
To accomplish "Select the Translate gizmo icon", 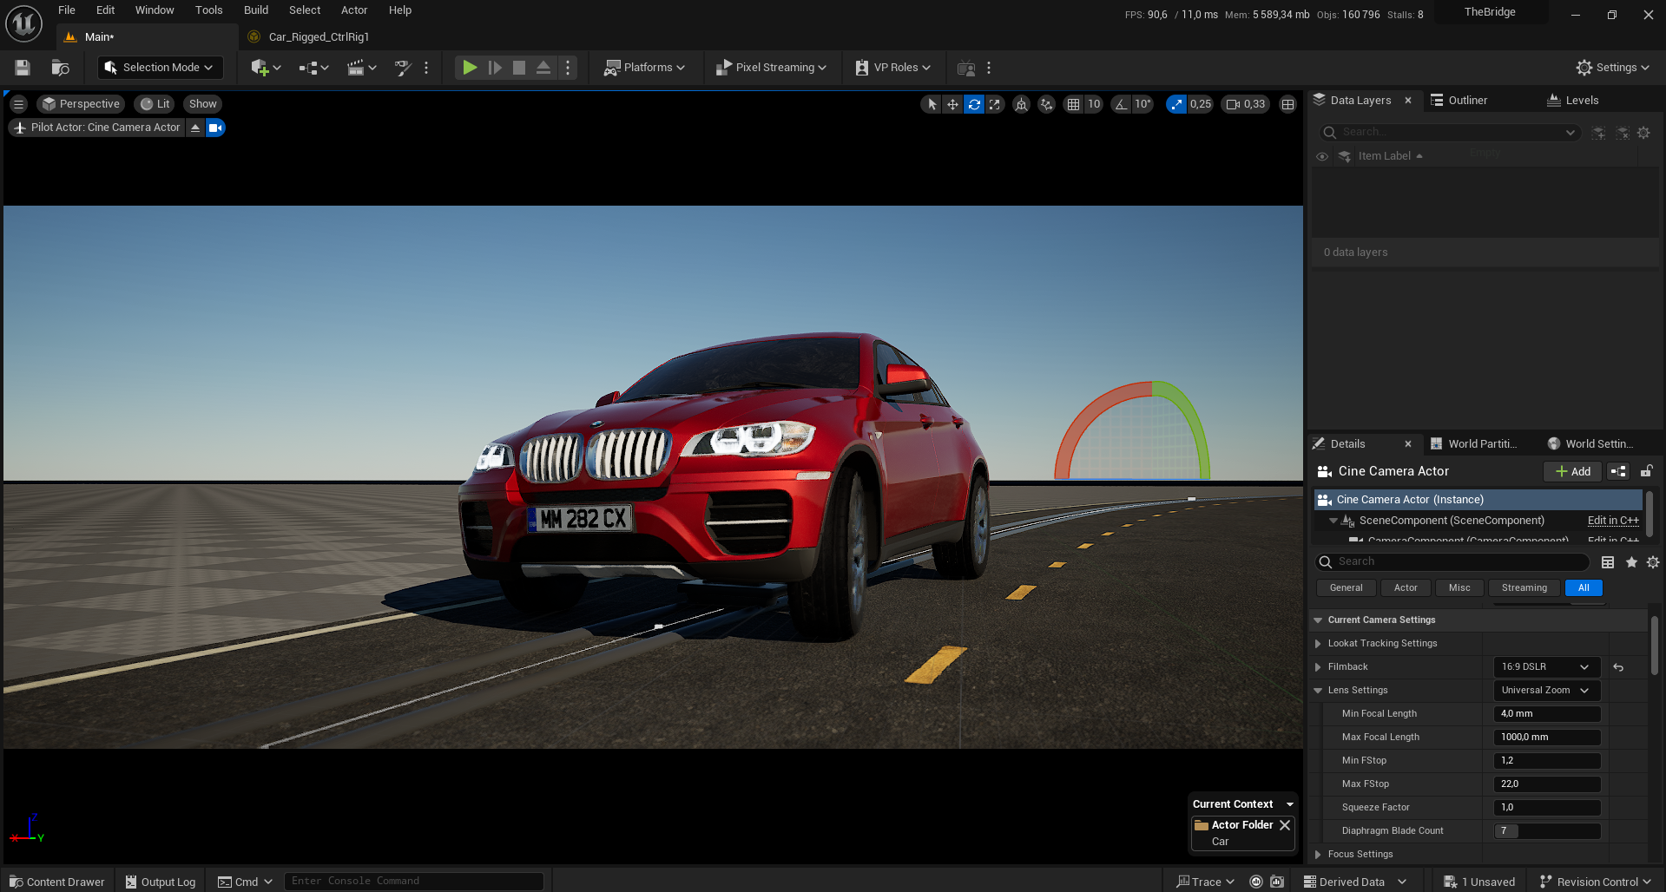I will click(x=952, y=104).
